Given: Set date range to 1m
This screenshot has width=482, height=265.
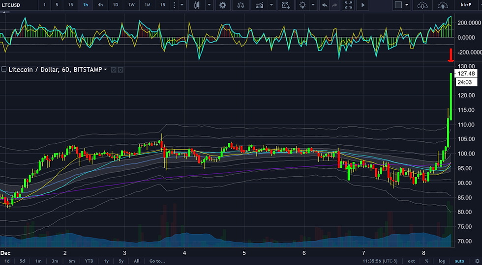Looking at the screenshot, I should coord(38,261).
